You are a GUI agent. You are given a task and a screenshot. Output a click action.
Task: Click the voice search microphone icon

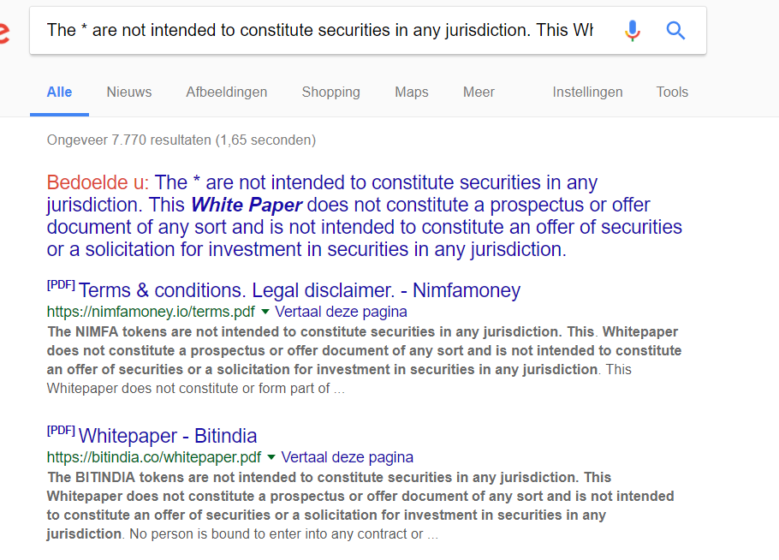(x=632, y=31)
